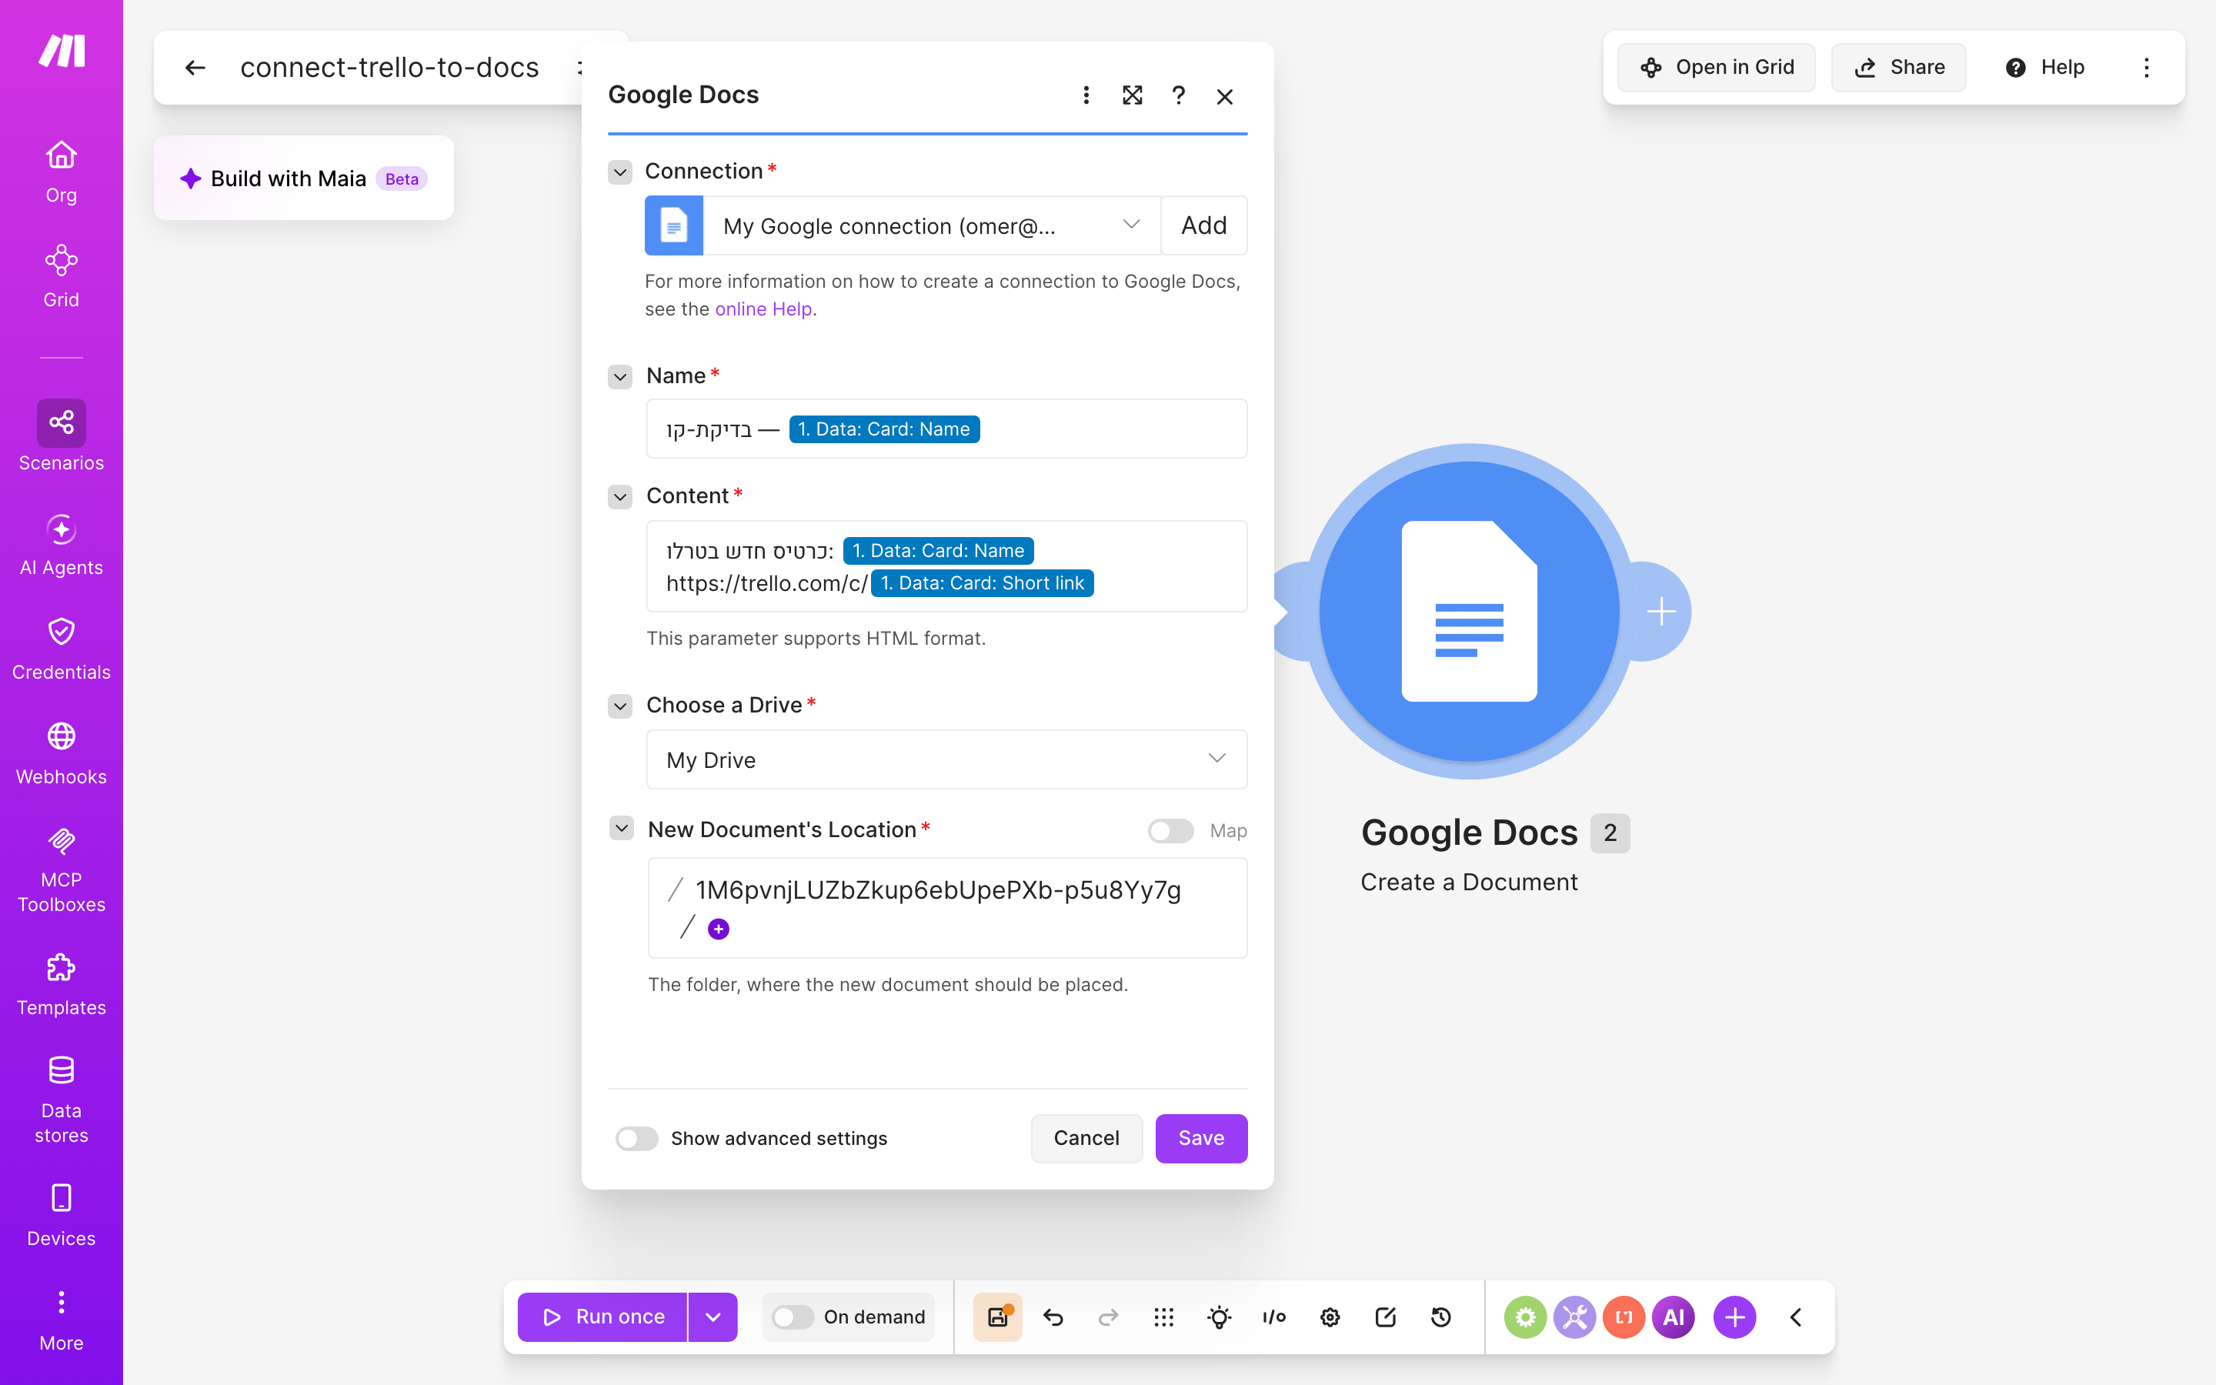Click the AI toolbar icon

pyautogui.click(x=1673, y=1317)
